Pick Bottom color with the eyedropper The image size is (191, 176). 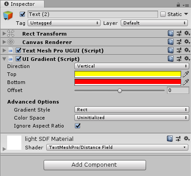click(x=186, y=82)
